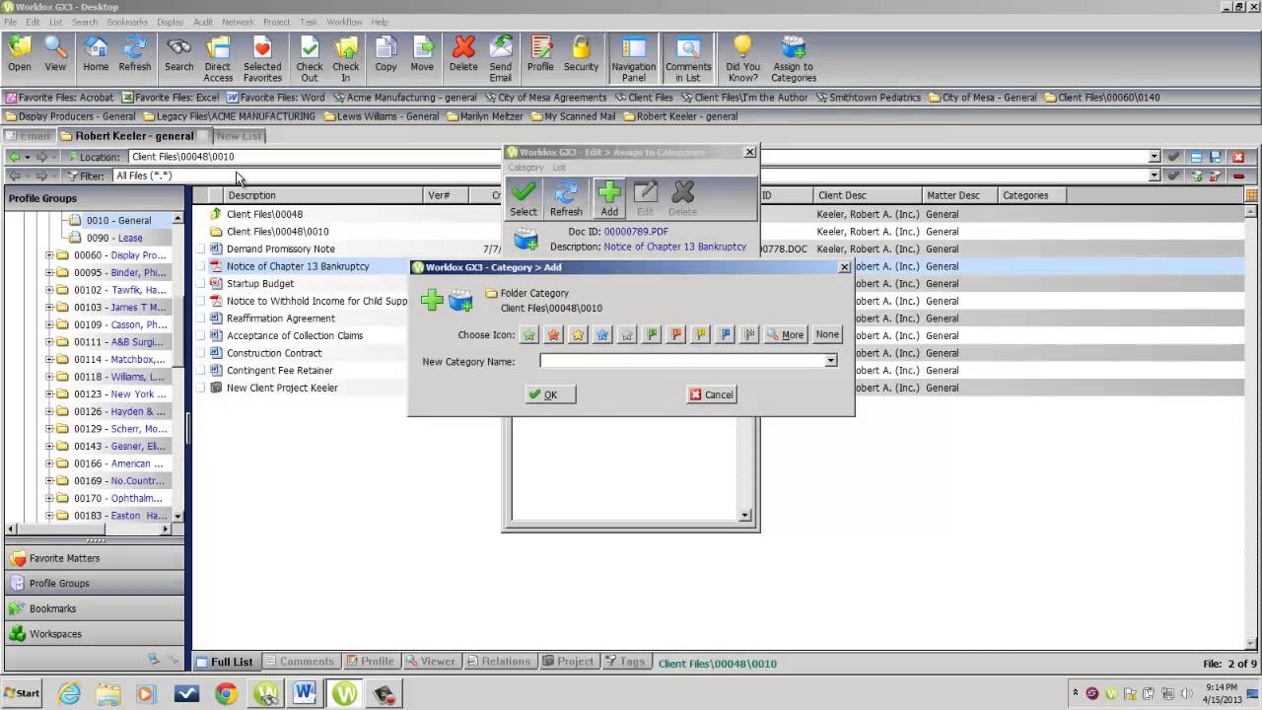Click Refresh in Assign to Categories window
The height and width of the screenshot is (710, 1262).
click(566, 198)
